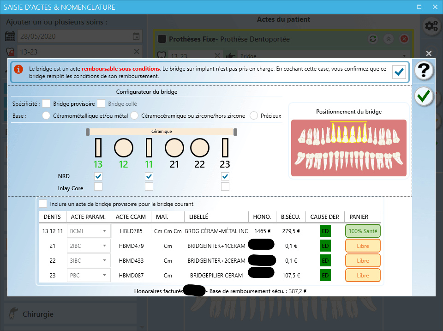The image size is (443, 331).
Task: Clear the 13-23 teeth field
Action: point(136,51)
